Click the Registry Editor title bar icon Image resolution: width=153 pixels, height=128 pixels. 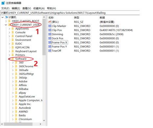pos(3,3)
